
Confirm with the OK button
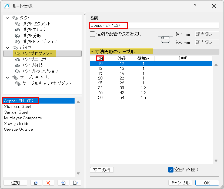(x=207, y=183)
